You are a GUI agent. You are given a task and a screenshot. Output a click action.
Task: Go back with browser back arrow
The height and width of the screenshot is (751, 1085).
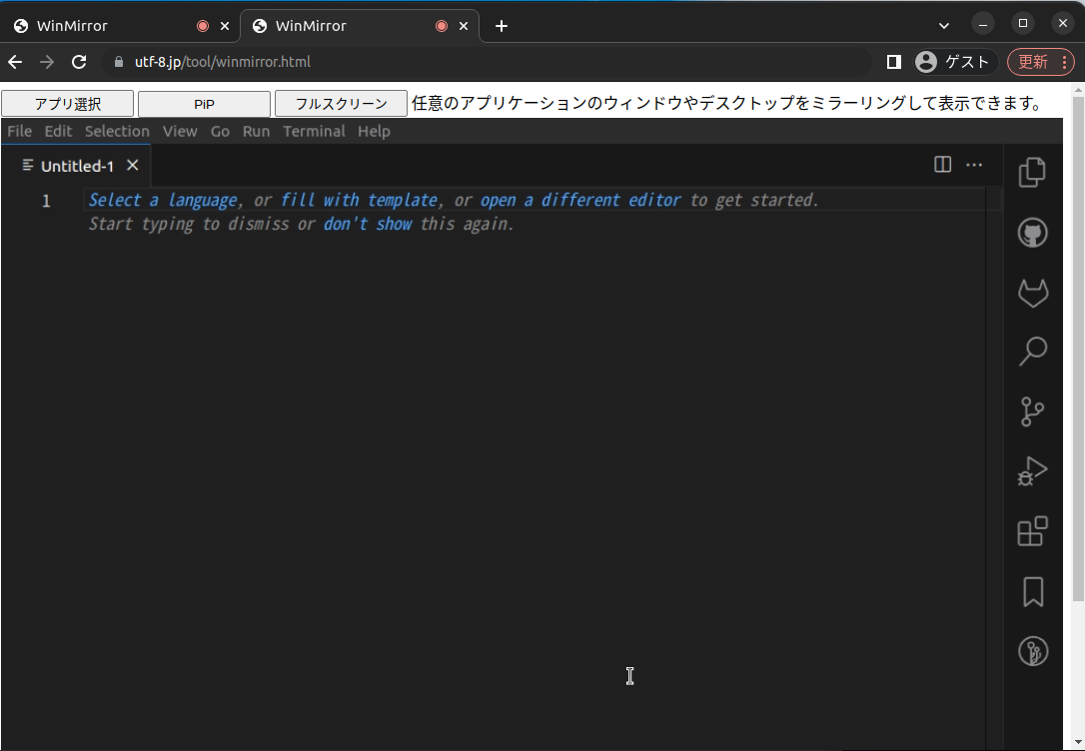pos(15,62)
